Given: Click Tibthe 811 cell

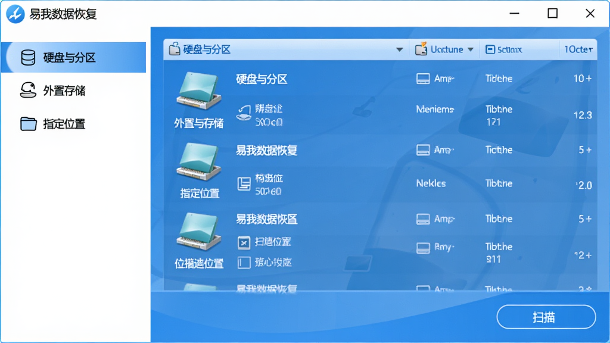Looking at the screenshot, I should [x=499, y=252].
